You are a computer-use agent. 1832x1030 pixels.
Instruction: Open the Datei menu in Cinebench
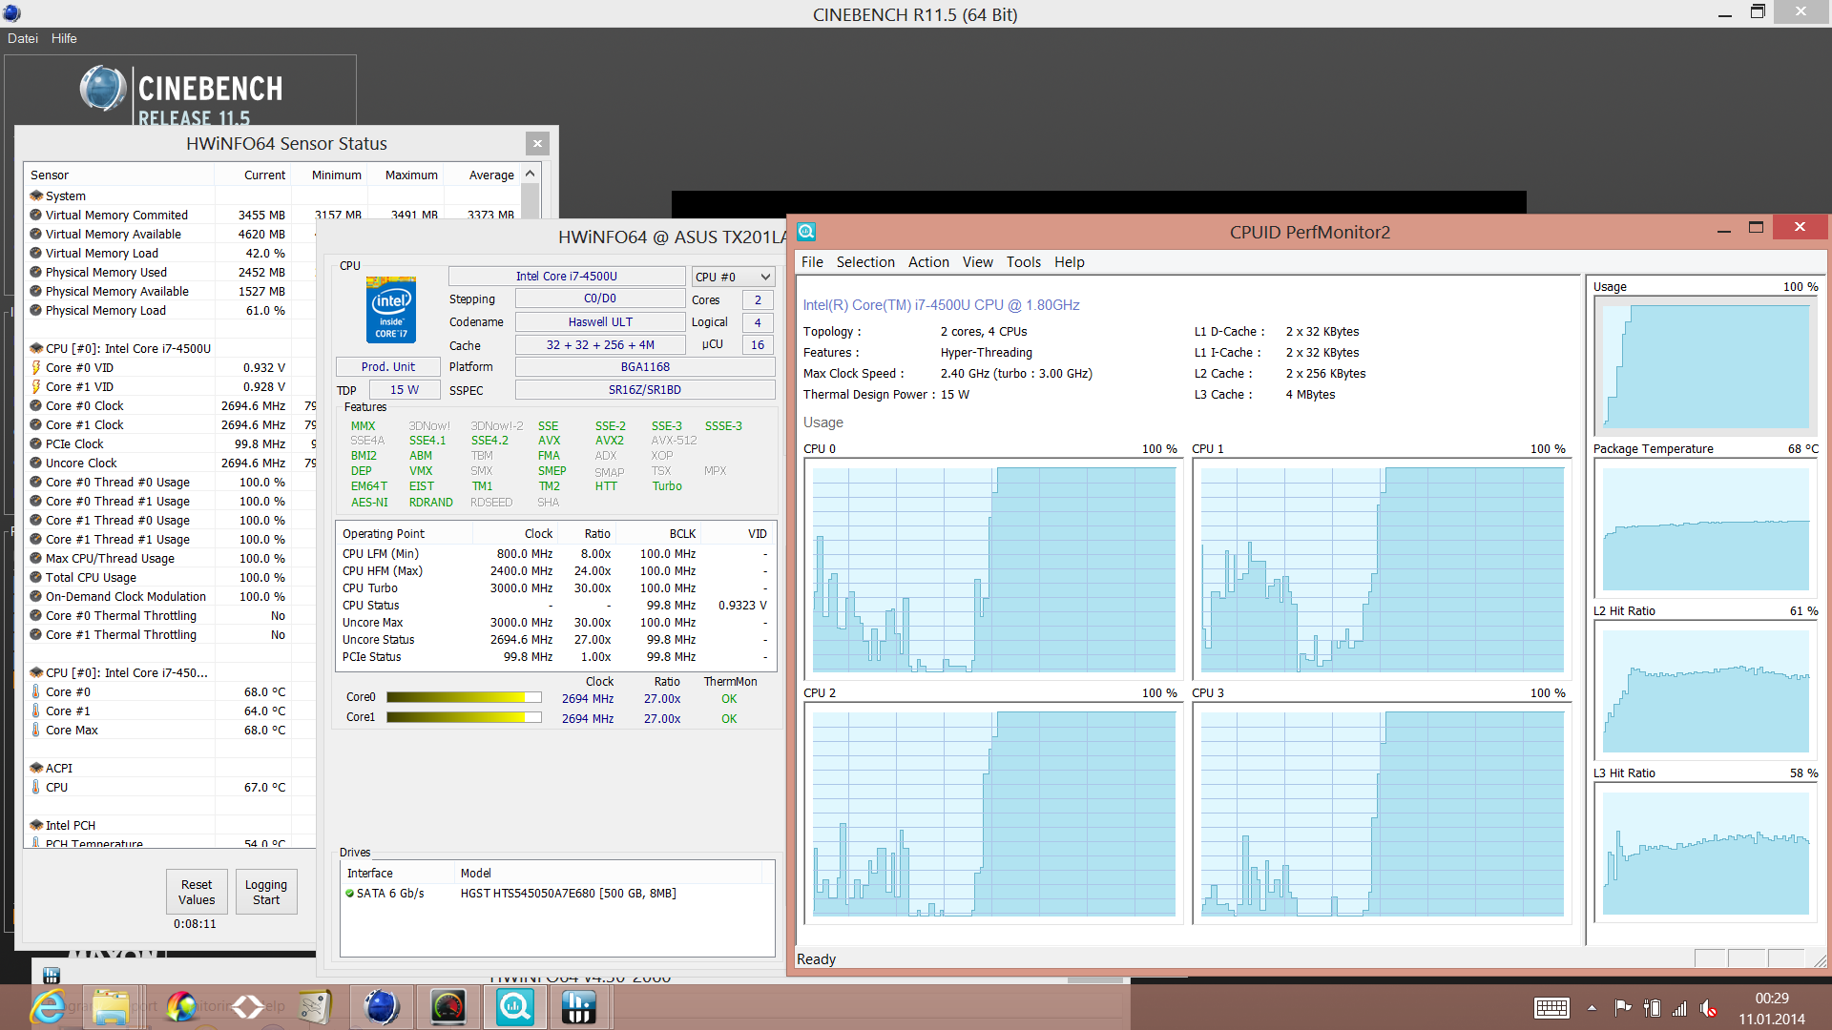click(x=23, y=38)
